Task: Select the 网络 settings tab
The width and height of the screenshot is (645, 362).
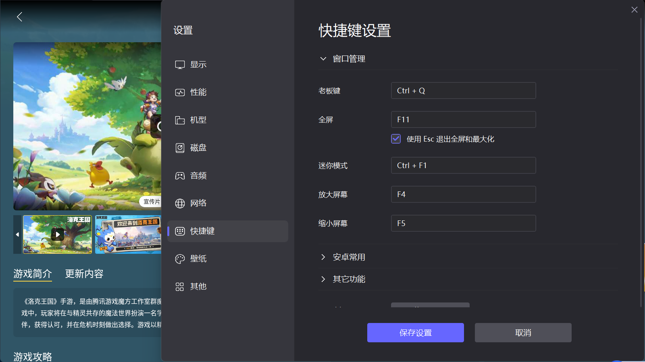Action: pos(228,203)
